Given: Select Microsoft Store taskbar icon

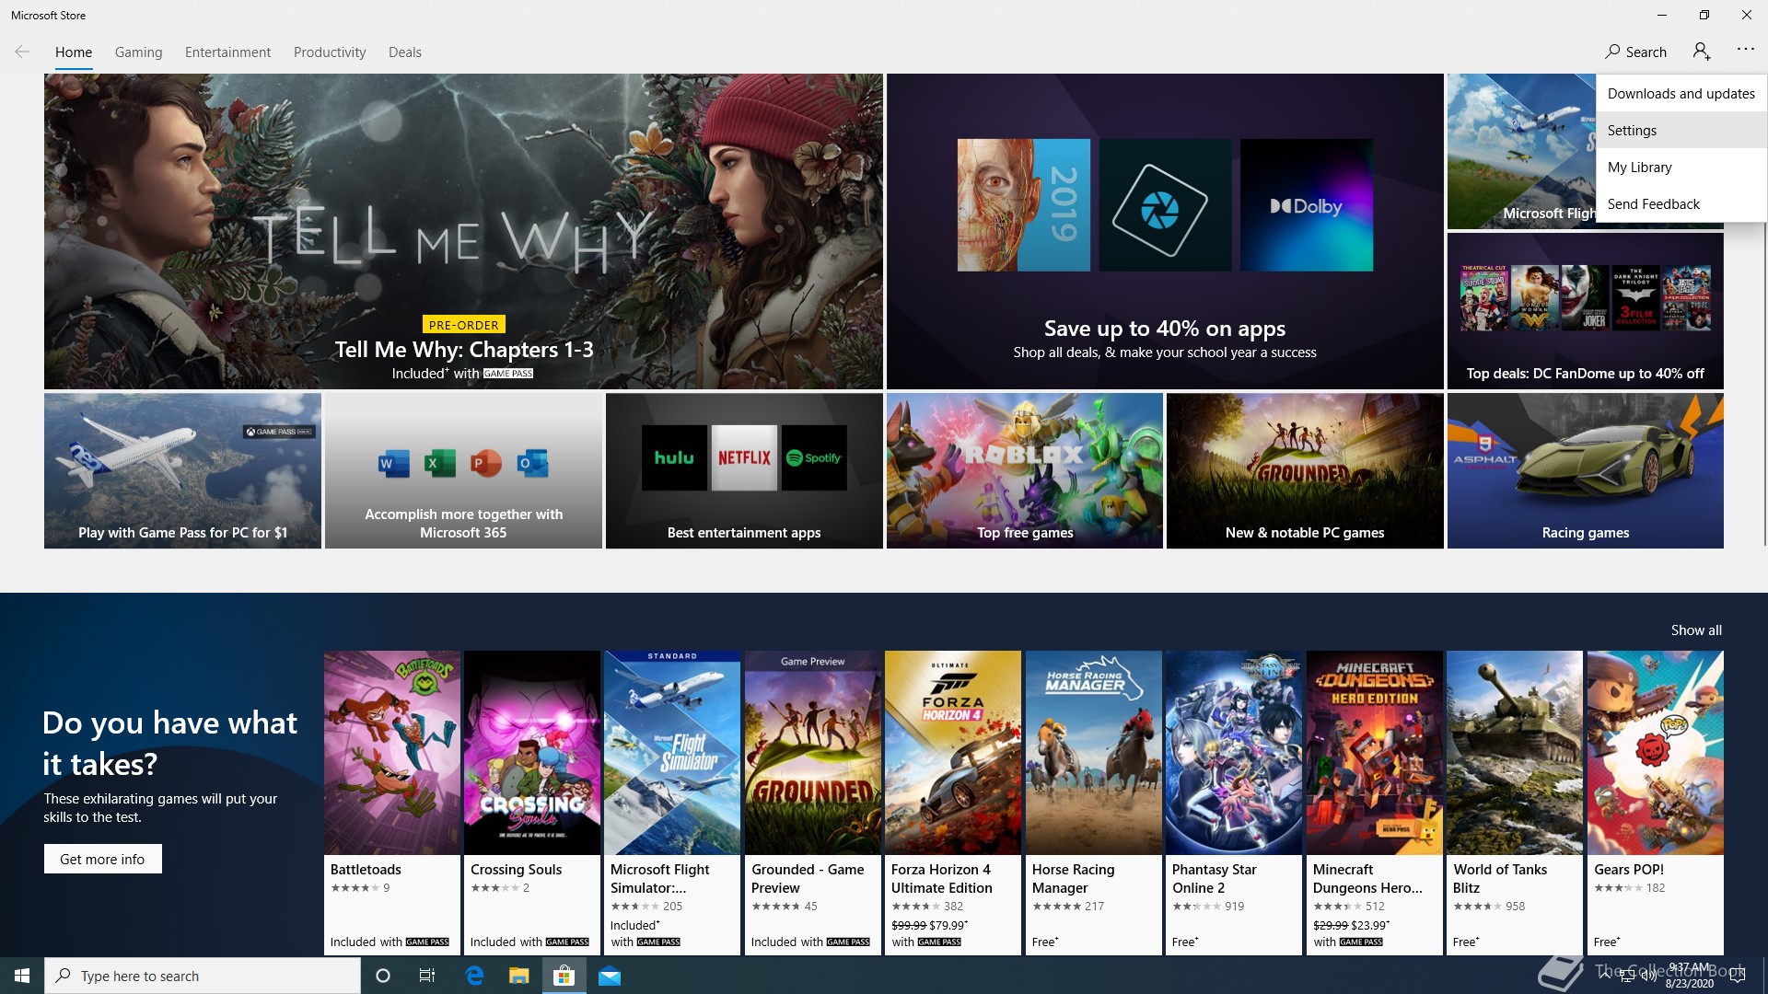Looking at the screenshot, I should click(x=564, y=976).
